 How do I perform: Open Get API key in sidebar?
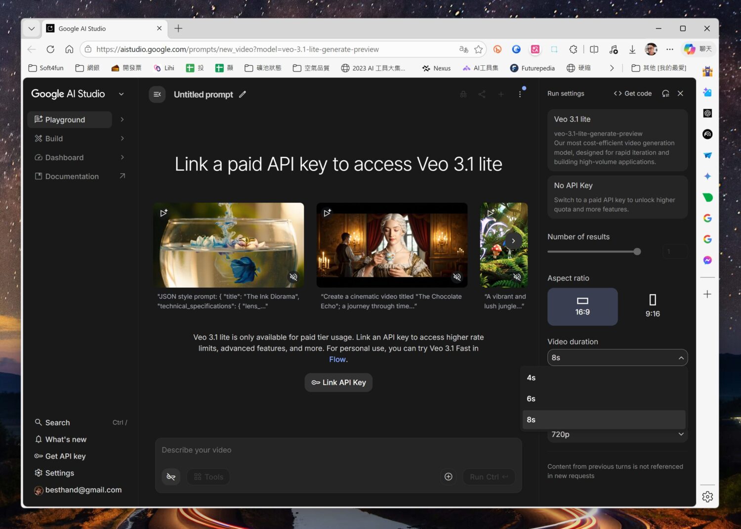[60, 456]
